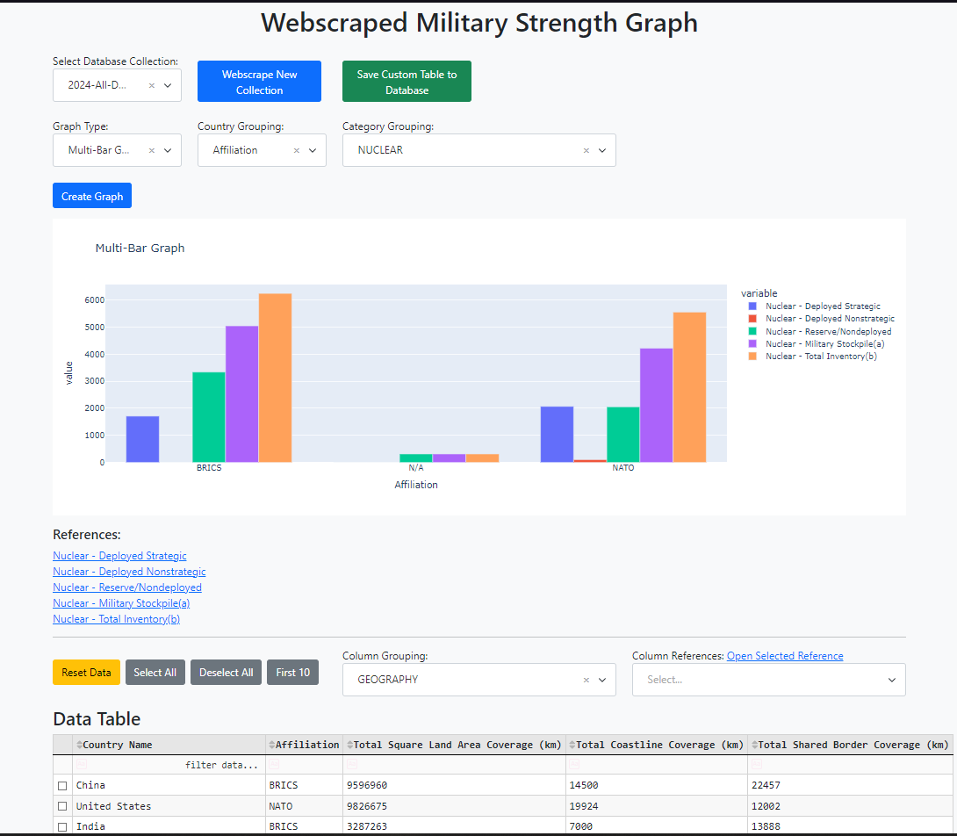Clear the NUCLEAR Category Grouping value
Viewport: 957px width, 836px height.
pos(586,150)
